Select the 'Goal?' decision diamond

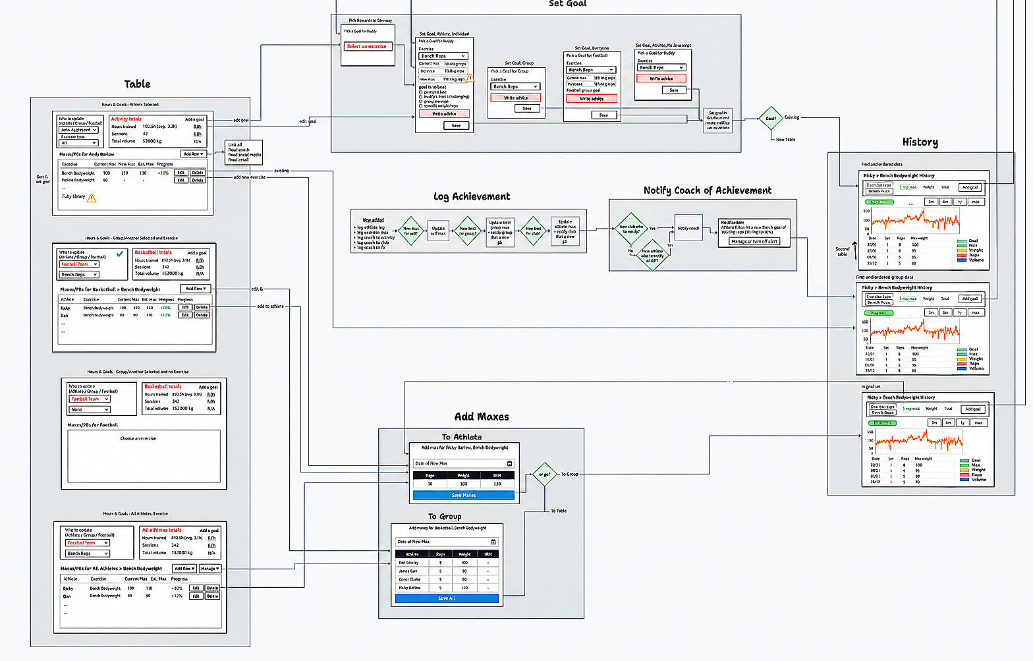click(770, 119)
